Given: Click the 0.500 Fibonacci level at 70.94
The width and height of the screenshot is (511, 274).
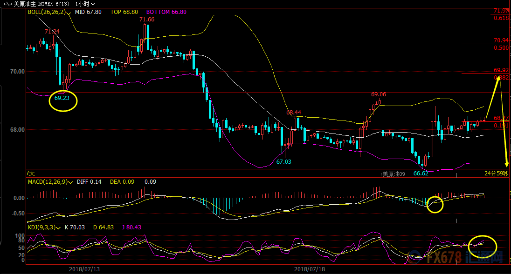Looking at the screenshot, I should [501, 47].
